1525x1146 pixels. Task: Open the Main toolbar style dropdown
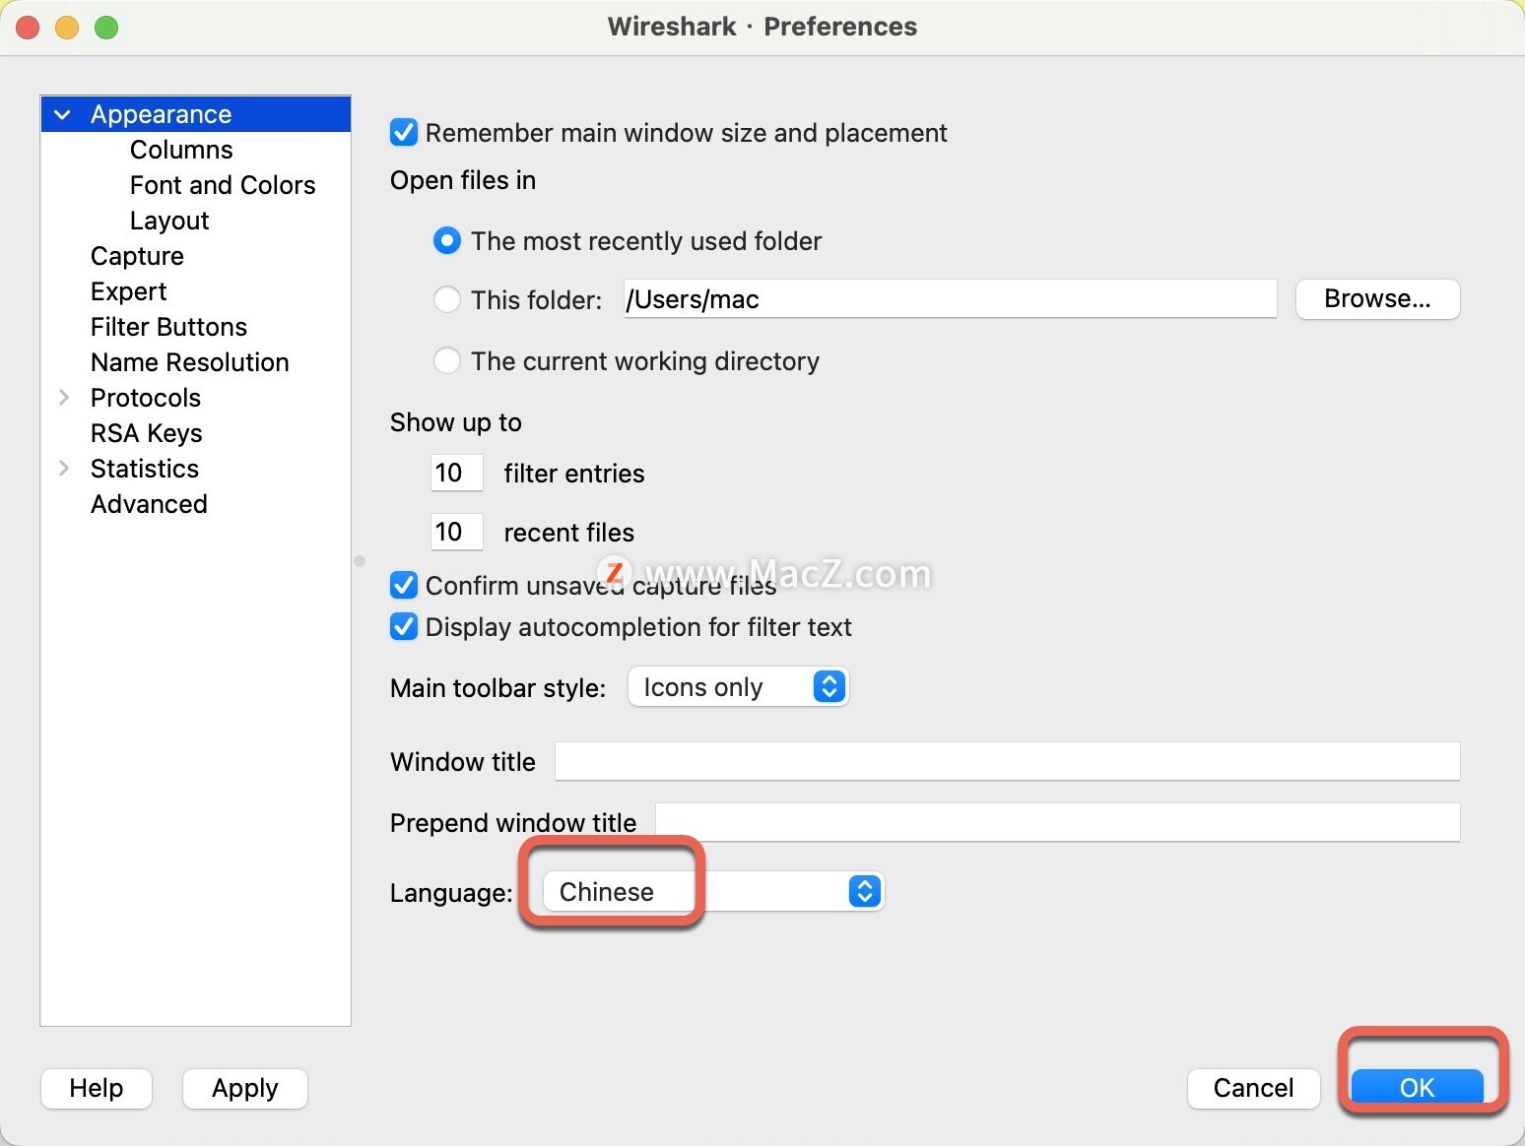738,686
